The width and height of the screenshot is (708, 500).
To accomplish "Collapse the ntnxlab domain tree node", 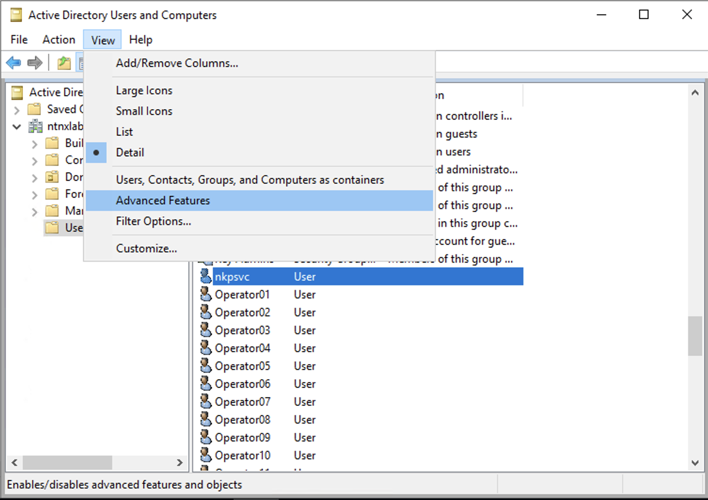I will click(x=17, y=127).
